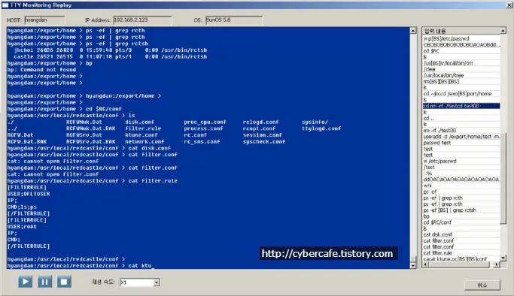Screen dimensions: 514x296
Task: Open the replay speed X1 dropdown
Action: pyautogui.click(x=157, y=282)
